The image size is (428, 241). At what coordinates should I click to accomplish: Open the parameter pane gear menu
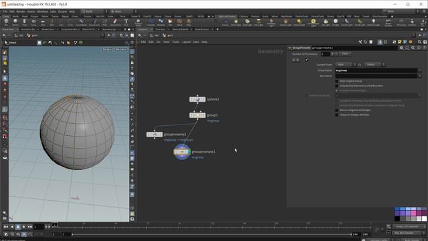click(x=401, y=48)
